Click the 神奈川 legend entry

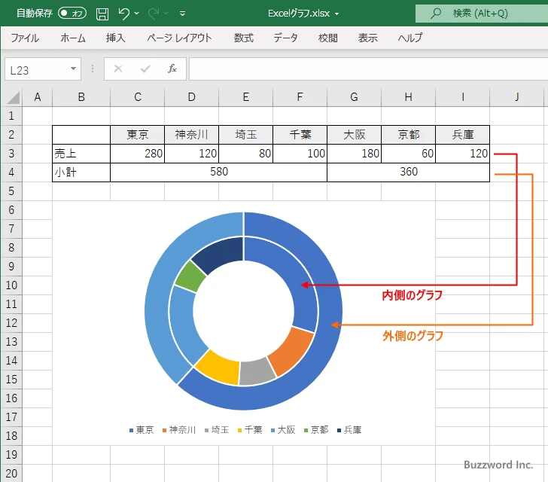tap(179, 430)
